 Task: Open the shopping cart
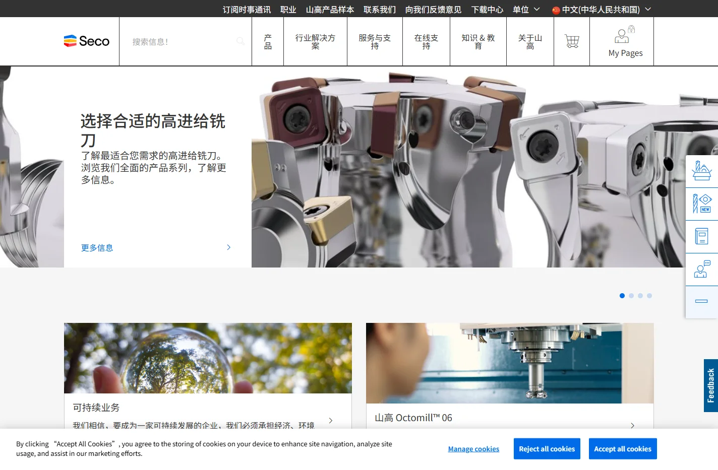click(572, 41)
